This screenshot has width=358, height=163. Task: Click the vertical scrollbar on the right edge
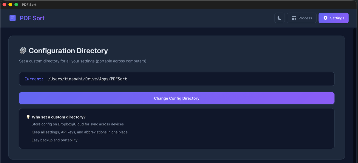click(x=355, y=89)
